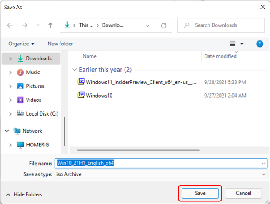The height and width of the screenshot is (204, 270).
Task: Click the Save button
Action: pos(200,193)
